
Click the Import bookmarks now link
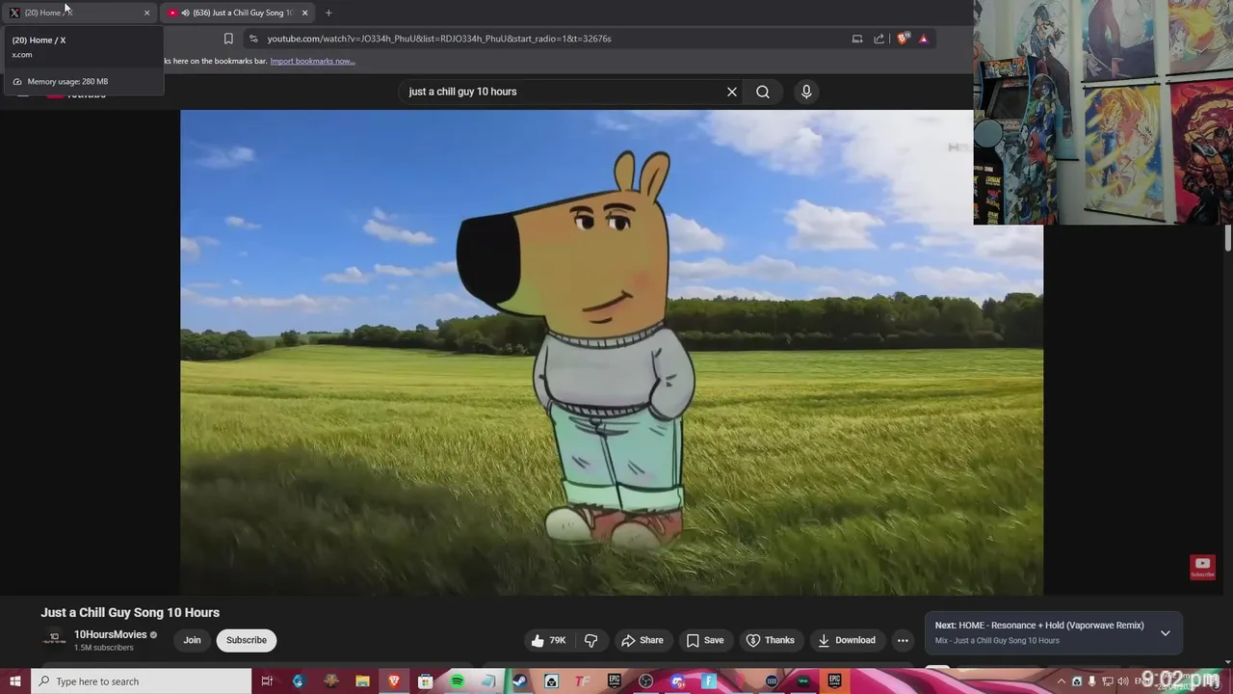coord(312,61)
